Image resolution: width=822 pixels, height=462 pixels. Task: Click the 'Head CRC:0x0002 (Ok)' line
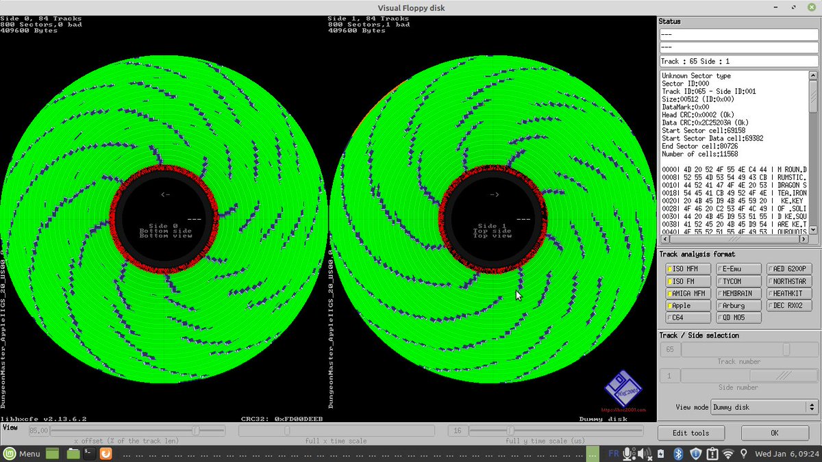click(x=699, y=114)
